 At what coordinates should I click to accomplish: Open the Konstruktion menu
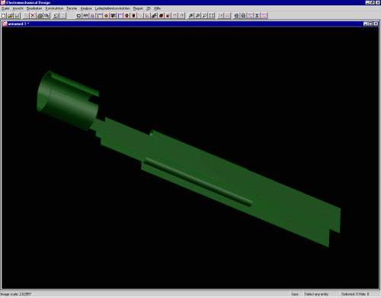pos(54,8)
